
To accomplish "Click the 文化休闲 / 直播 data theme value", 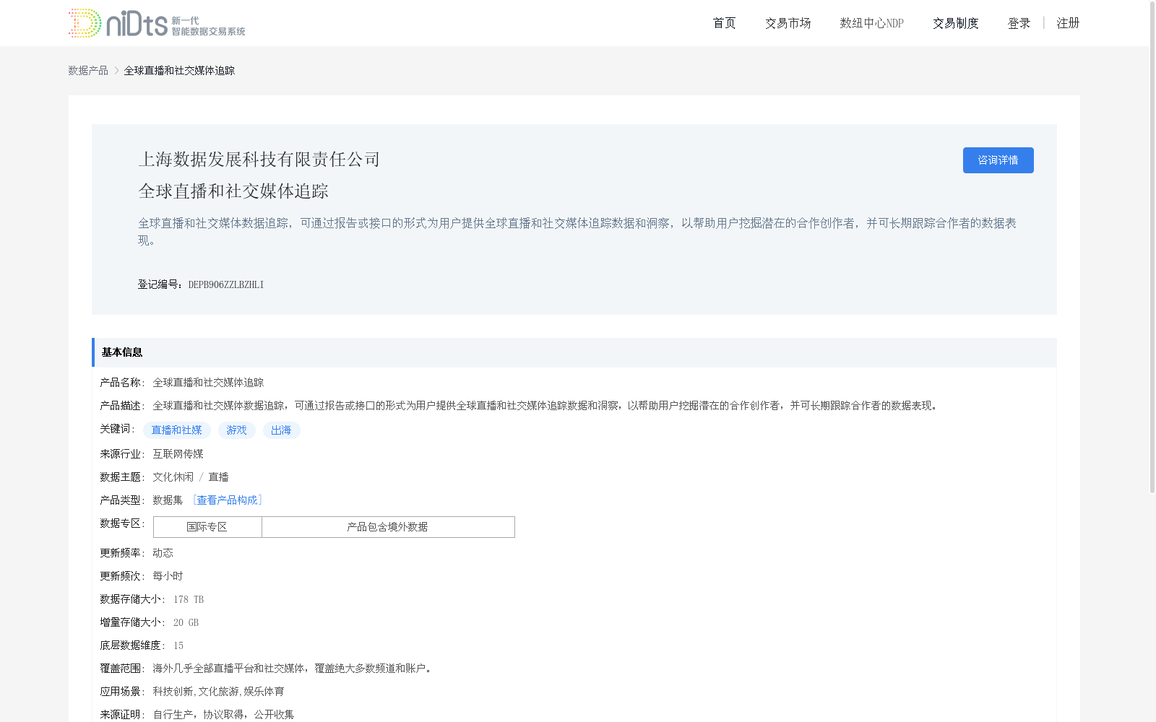I will pyautogui.click(x=191, y=477).
